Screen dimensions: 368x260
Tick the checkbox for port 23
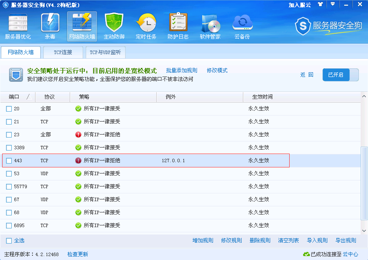point(9,135)
